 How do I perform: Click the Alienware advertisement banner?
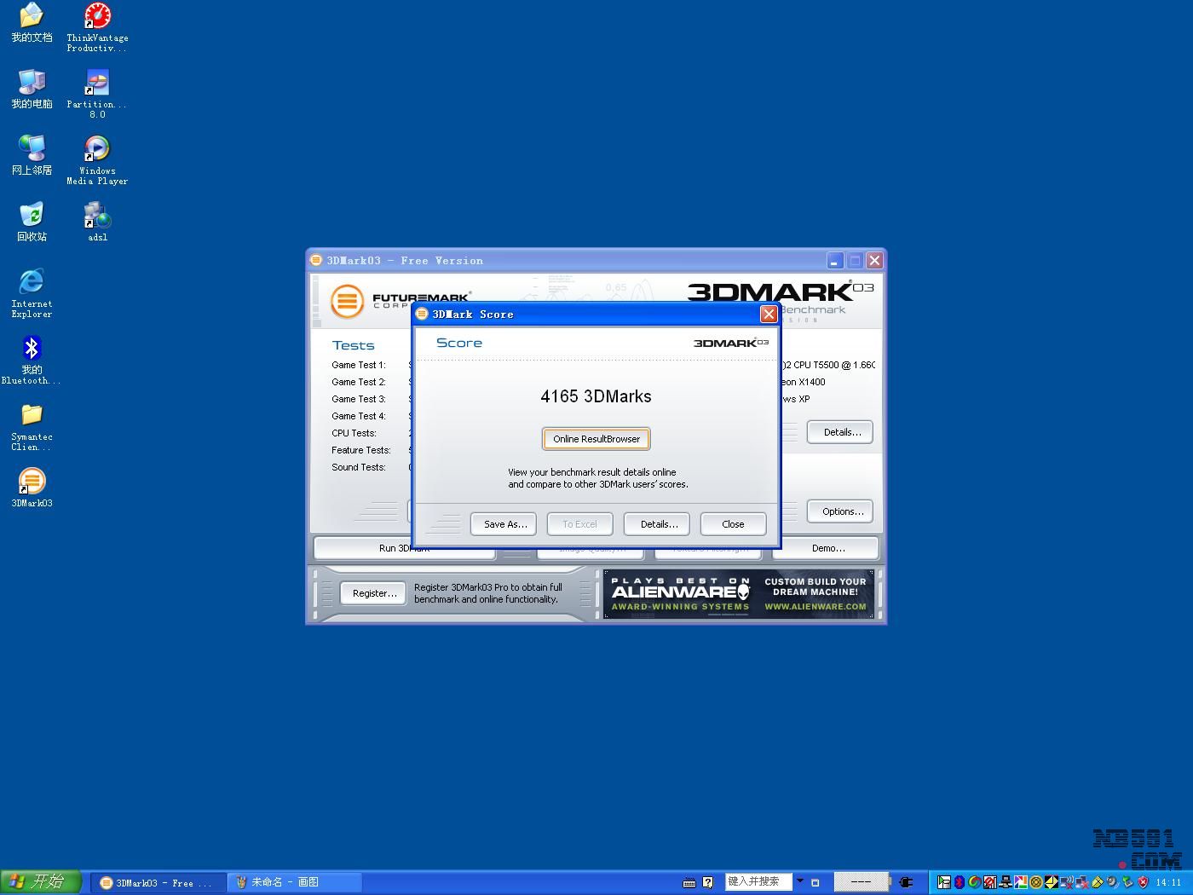[x=739, y=593]
